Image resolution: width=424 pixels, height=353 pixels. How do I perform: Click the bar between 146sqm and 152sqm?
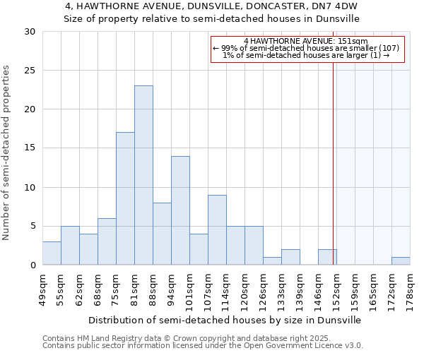(x=327, y=257)
